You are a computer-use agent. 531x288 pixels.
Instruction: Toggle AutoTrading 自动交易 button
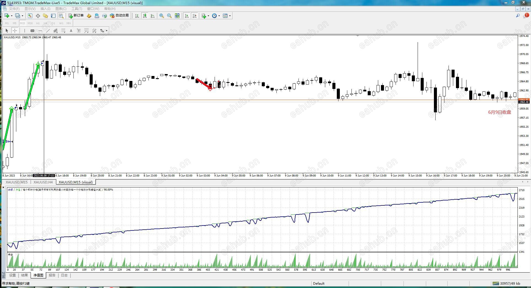(119, 16)
